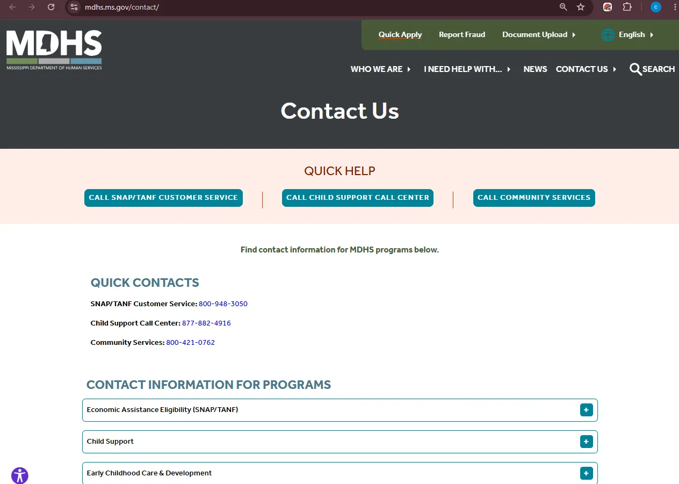Image resolution: width=679 pixels, height=484 pixels.
Task: Open the WHO WE ARE menu
Action: point(381,69)
